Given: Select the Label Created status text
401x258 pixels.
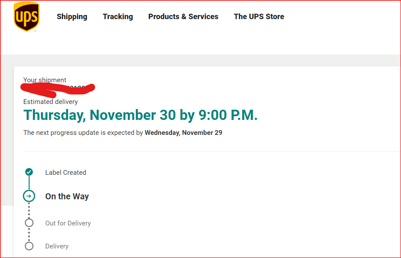Looking at the screenshot, I should click(x=66, y=173).
